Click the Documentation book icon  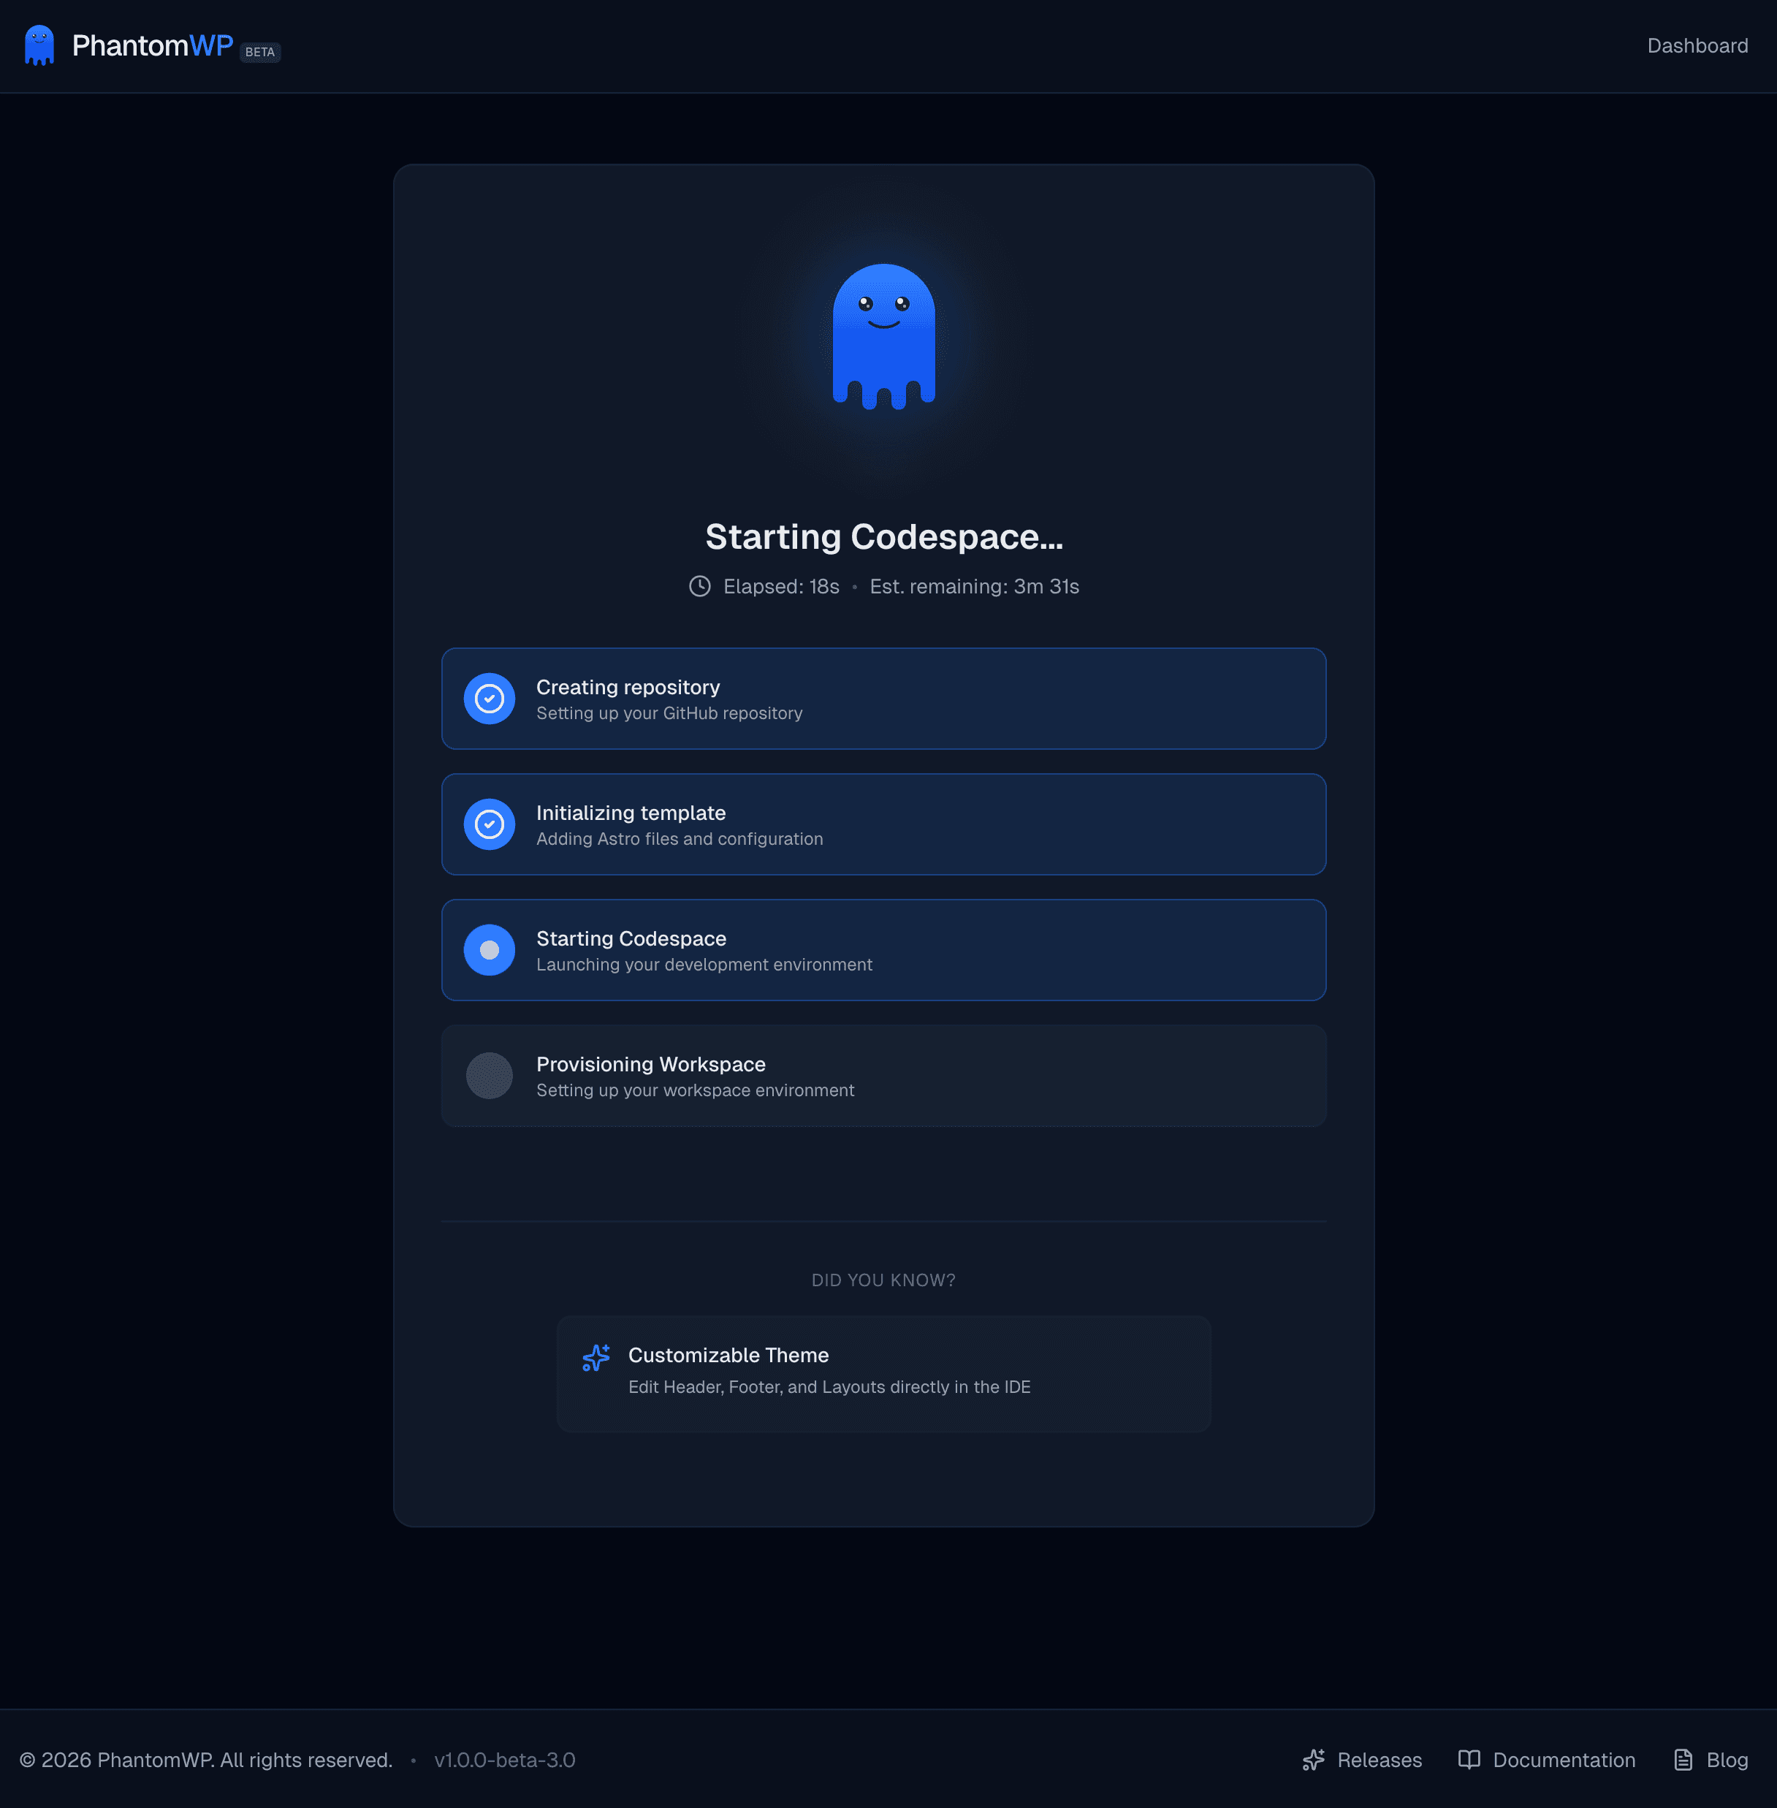[x=1469, y=1760]
